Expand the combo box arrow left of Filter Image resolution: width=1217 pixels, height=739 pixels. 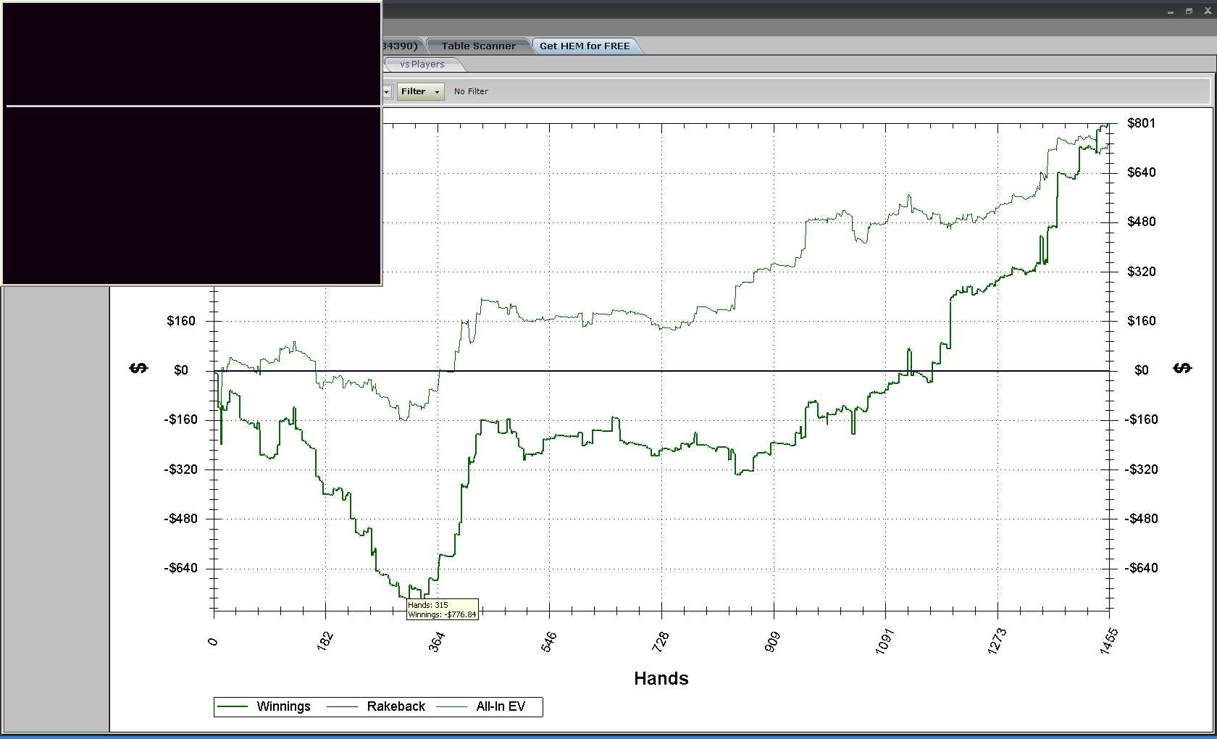(x=387, y=91)
